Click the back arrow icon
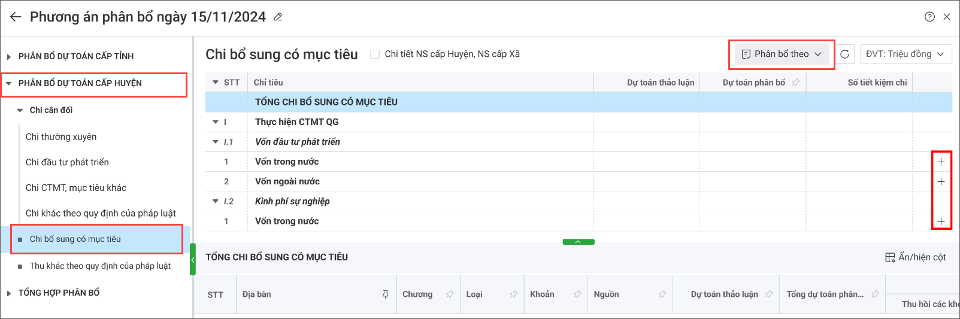 pos(16,17)
